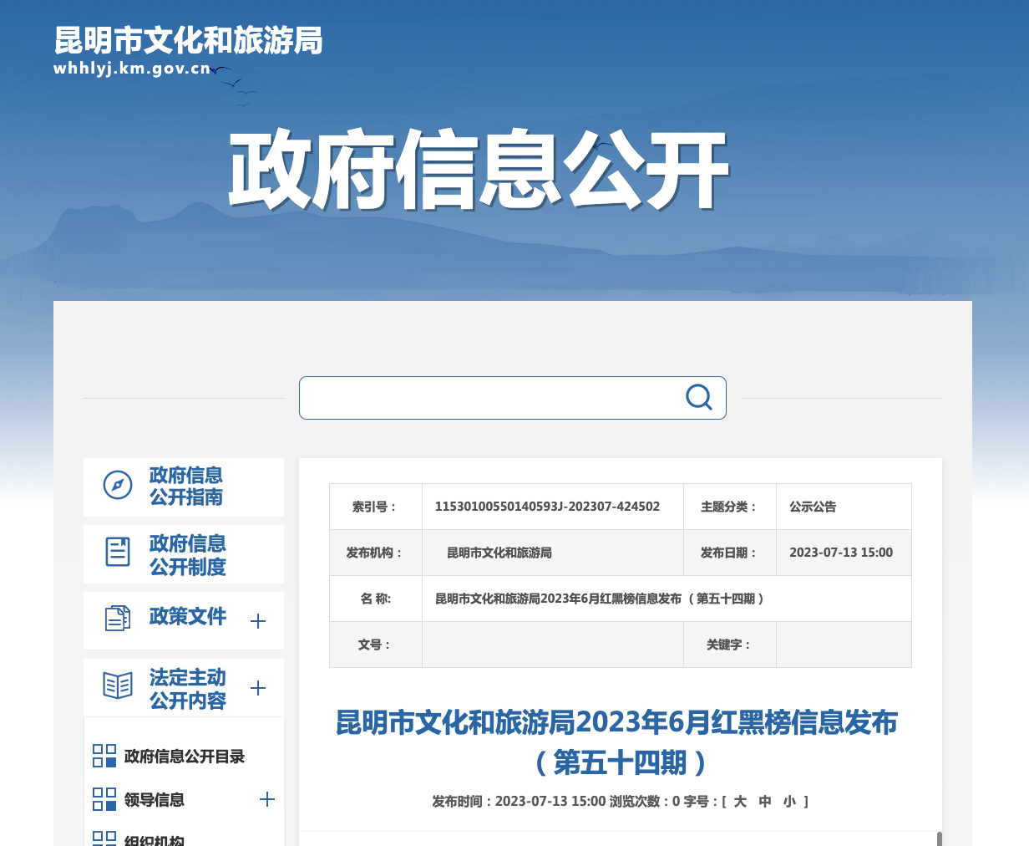The width and height of the screenshot is (1029, 846).
Task: Click the magnifier search icon
Action: 698,397
